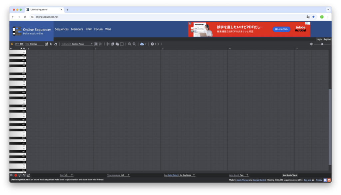Click the paste clipboard icon

pyautogui.click(x=117, y=44)
